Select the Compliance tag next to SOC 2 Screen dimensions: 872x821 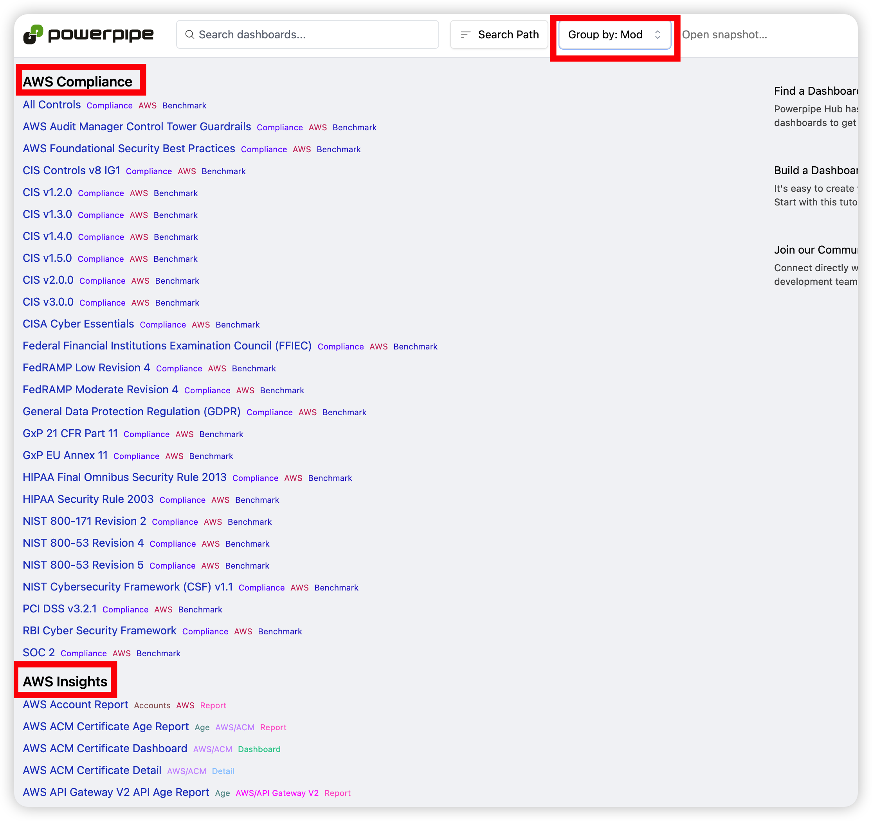pos(83,653)
